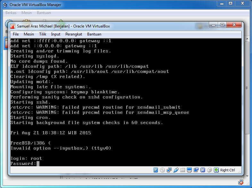Open the Perangkat menu
Screen dimensions: 252x188
74,34
